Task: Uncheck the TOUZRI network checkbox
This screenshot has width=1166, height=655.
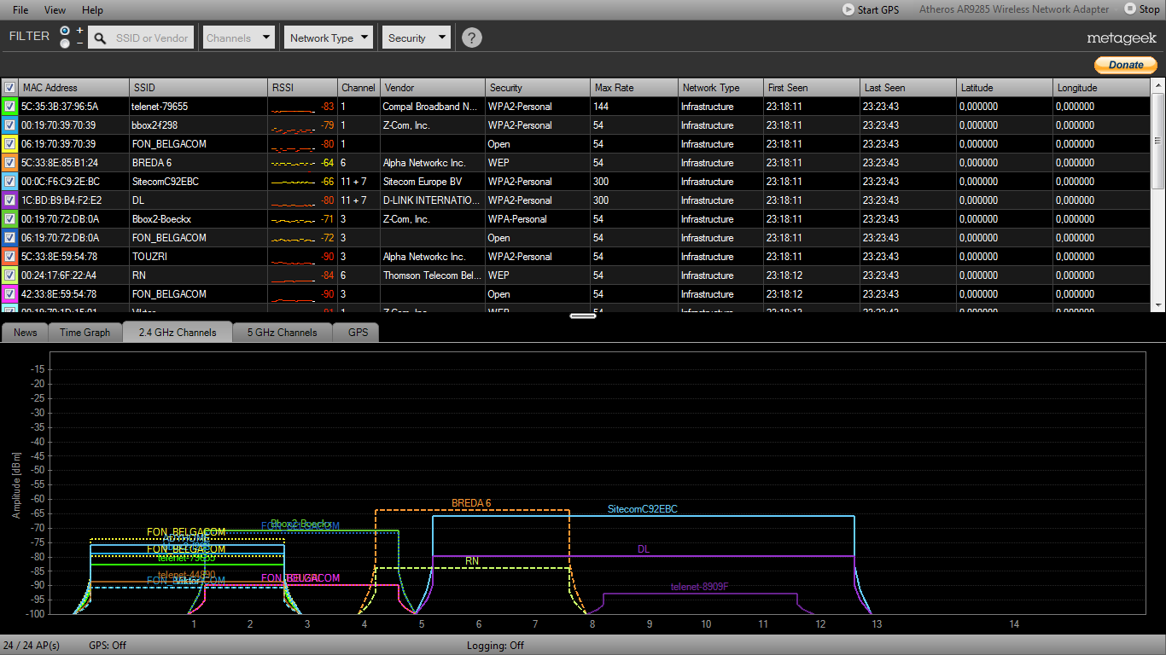Action: click(x=9, y=257)
